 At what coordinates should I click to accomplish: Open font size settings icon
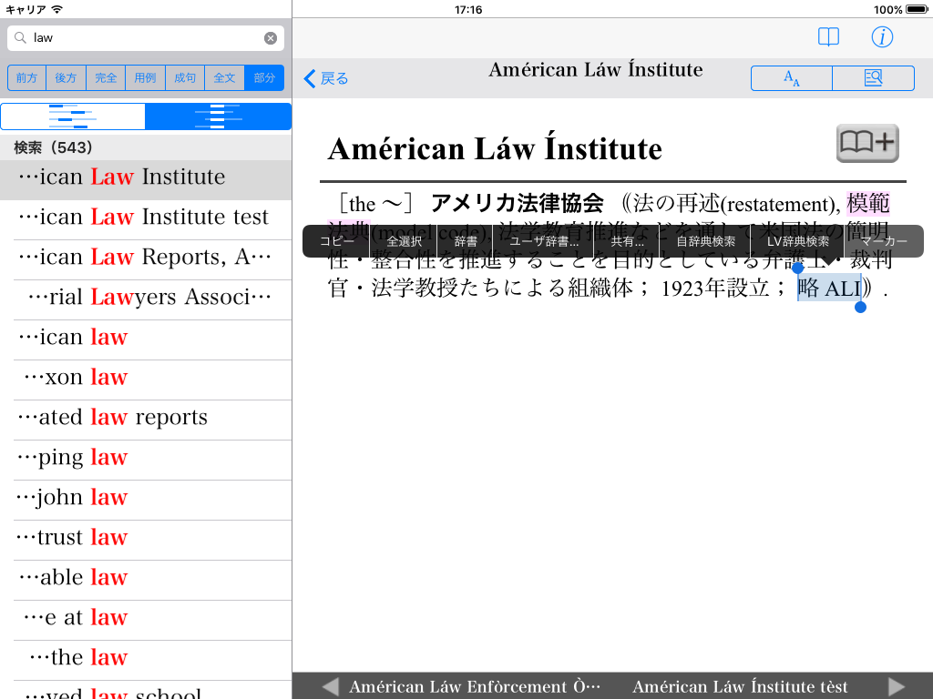coord(791,78)
